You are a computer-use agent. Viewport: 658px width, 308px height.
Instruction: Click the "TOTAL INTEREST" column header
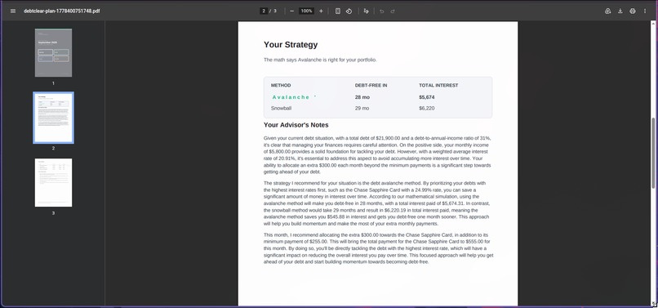coord(438,85)
